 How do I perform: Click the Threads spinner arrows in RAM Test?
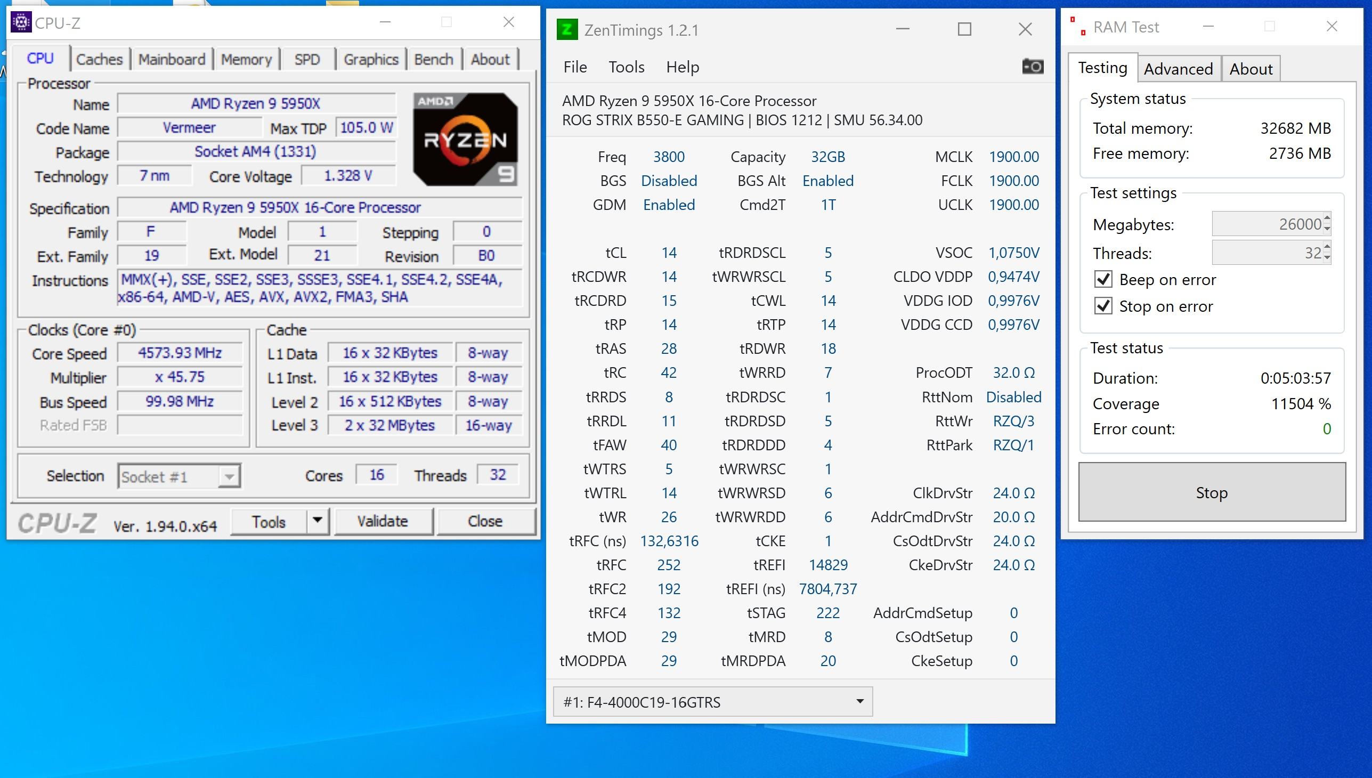click(x=1327, y=252)
